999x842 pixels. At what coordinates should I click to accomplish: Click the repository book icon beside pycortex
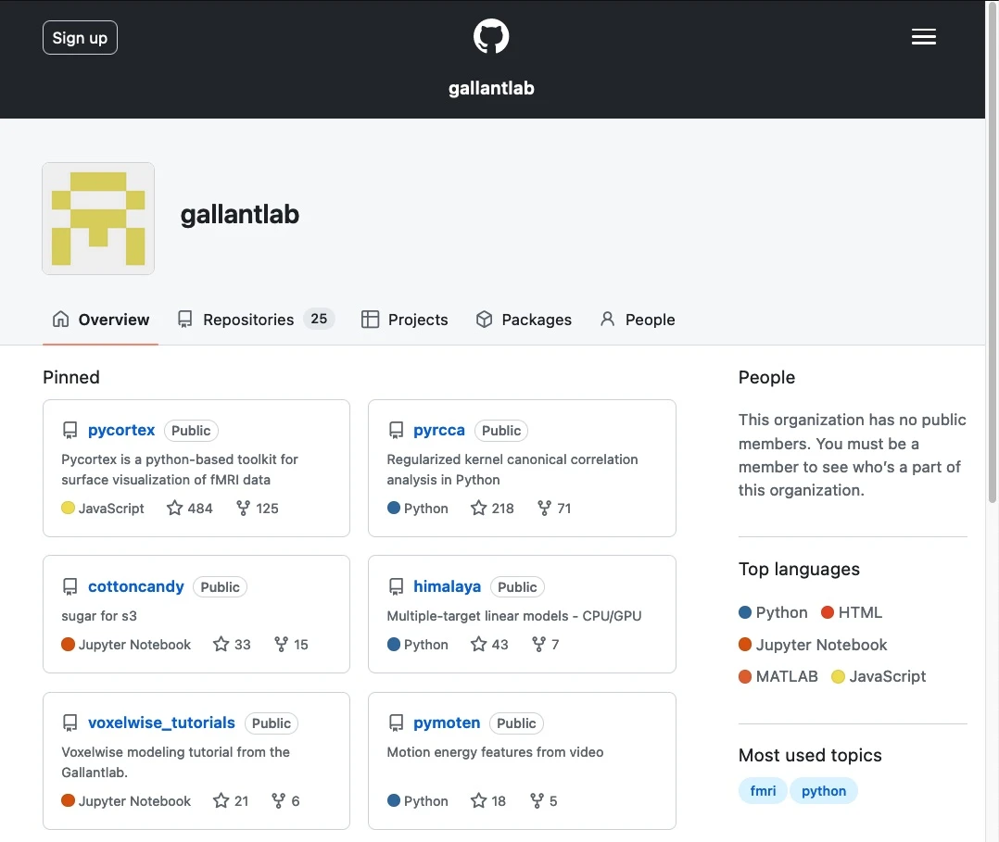(70, 430)
